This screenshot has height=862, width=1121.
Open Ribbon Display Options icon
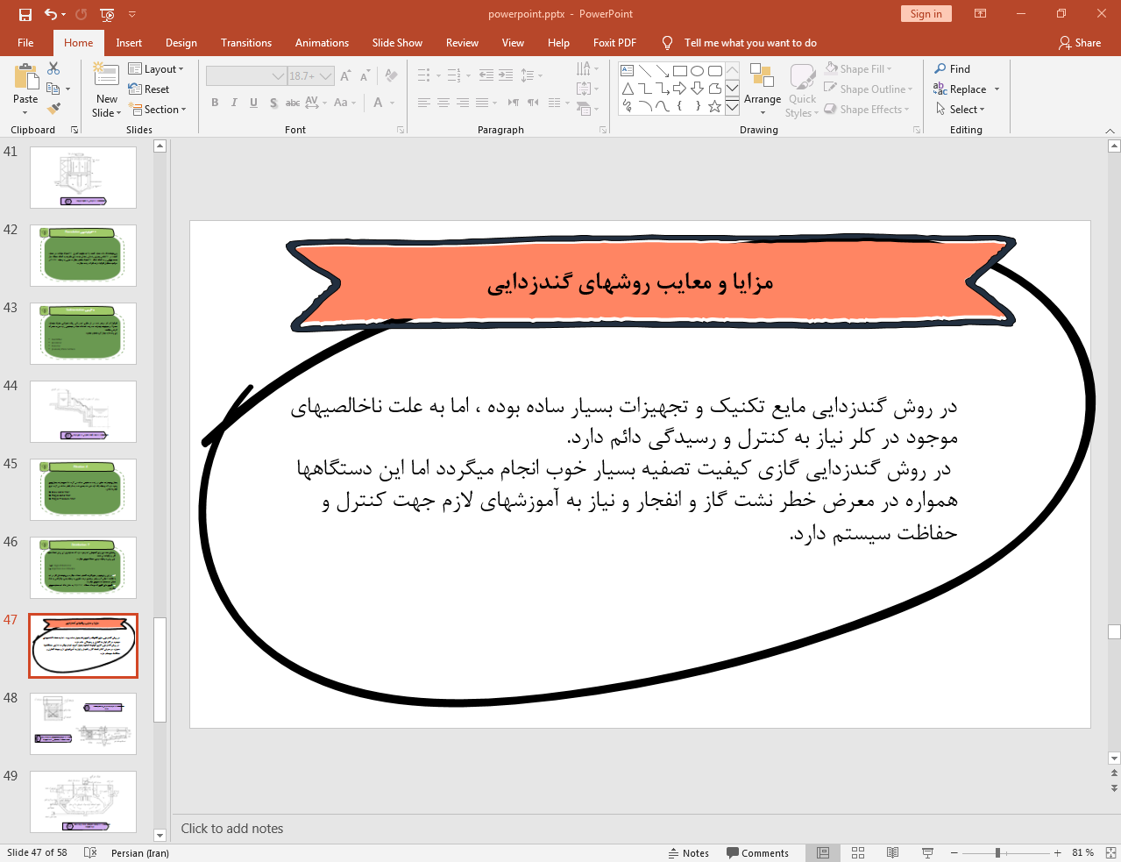click(x=980, y=14)
